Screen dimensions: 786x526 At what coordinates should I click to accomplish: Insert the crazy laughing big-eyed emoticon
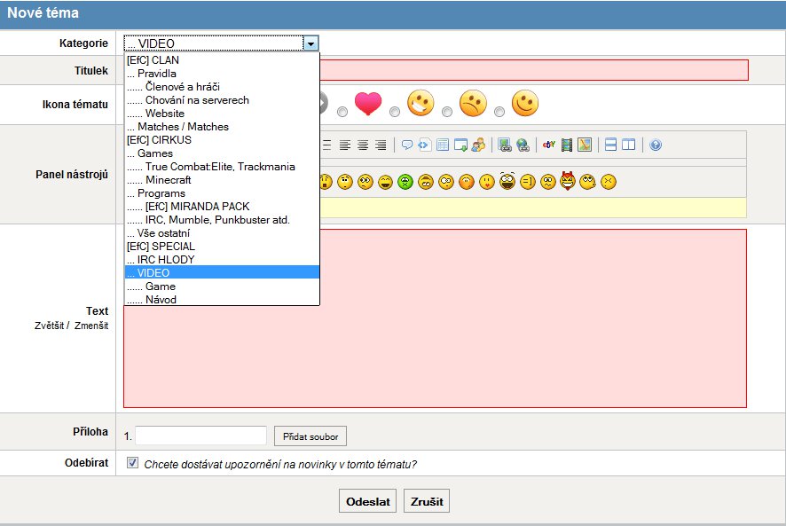[x=507, y=181]
